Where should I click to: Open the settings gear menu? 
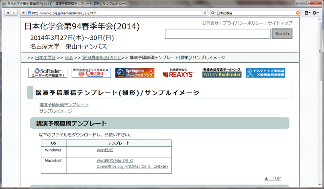315,13
